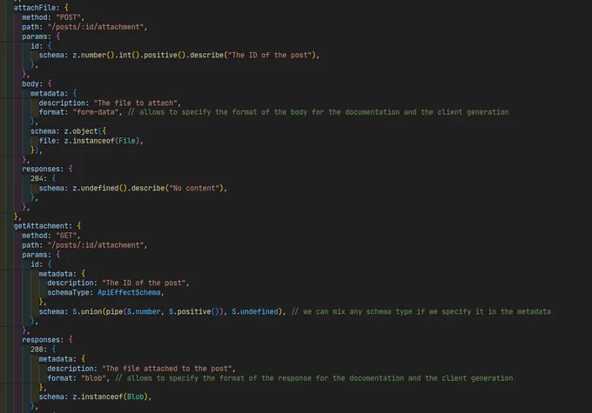Select "The file attached to the post" string
The width and height of the screenshot is (592, 413).
167,369
